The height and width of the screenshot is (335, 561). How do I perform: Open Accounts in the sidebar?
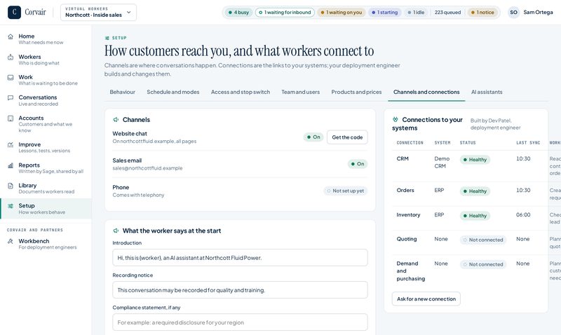pyautogui.click(x=46, y=124)
